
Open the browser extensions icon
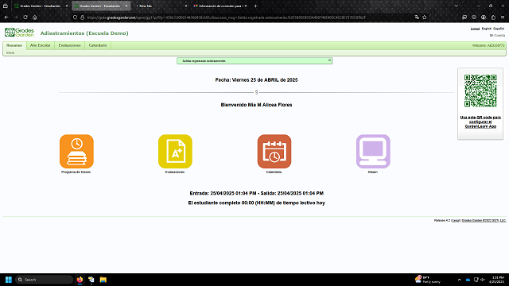tap(493, 17)
